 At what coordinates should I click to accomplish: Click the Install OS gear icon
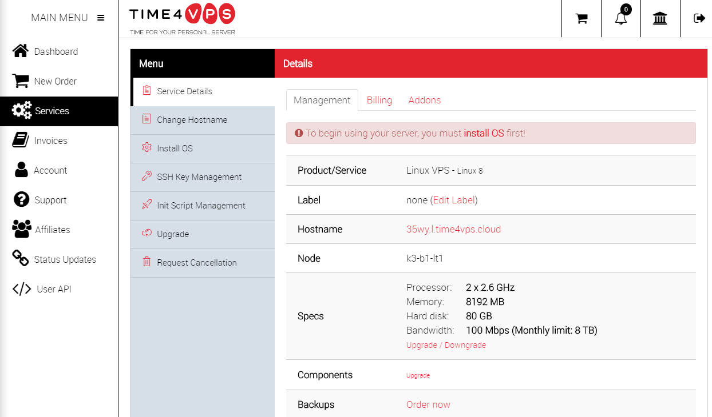147,148
